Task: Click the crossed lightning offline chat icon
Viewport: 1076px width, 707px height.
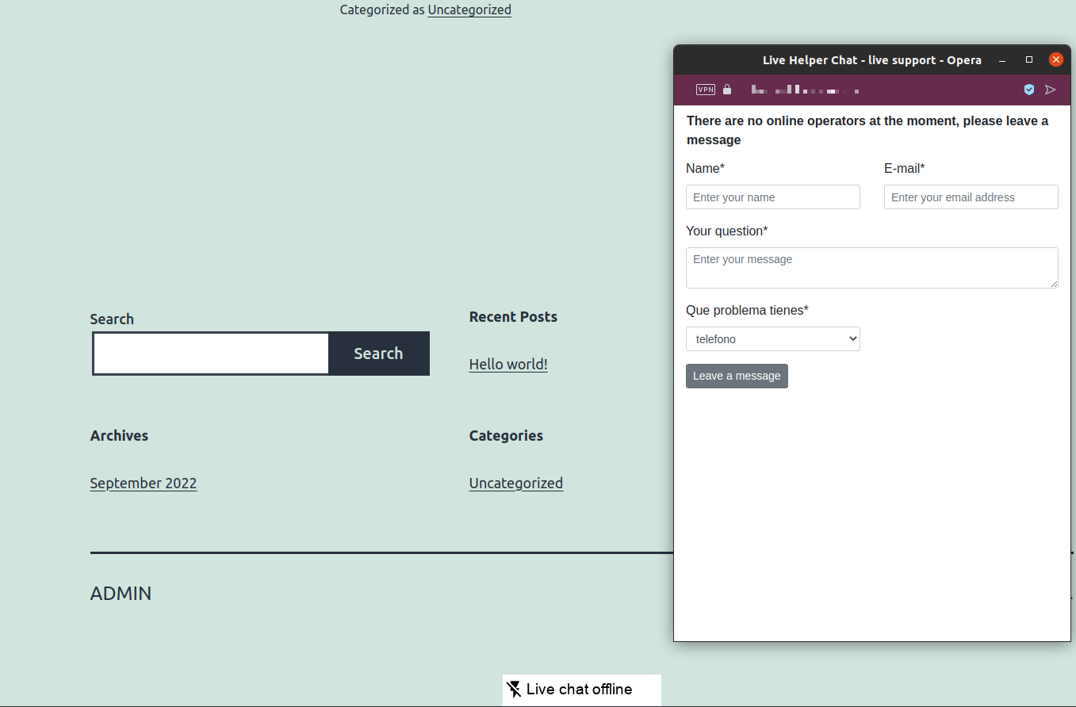Action: (x=514, y=690)
